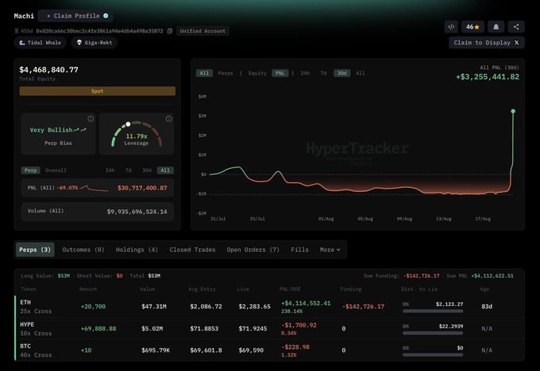Screen dimensions: 540x371
Task: Set chart range to All time
Action: 361,73
